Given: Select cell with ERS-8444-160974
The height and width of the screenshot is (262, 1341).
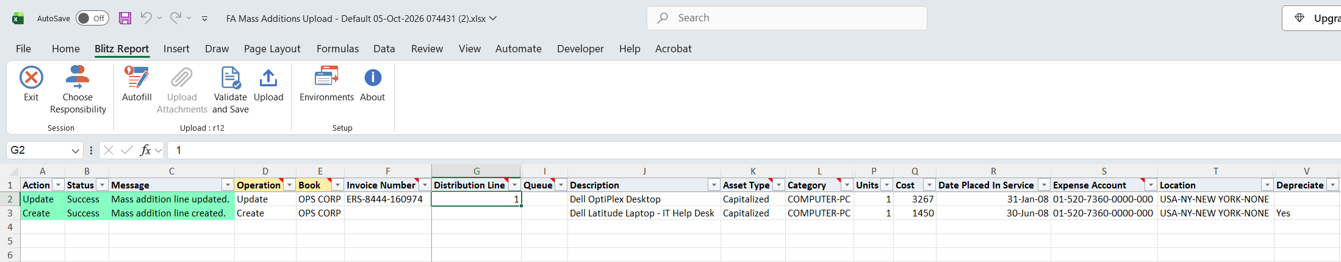Looking at the screenshot, I should [x=388, y=199].
